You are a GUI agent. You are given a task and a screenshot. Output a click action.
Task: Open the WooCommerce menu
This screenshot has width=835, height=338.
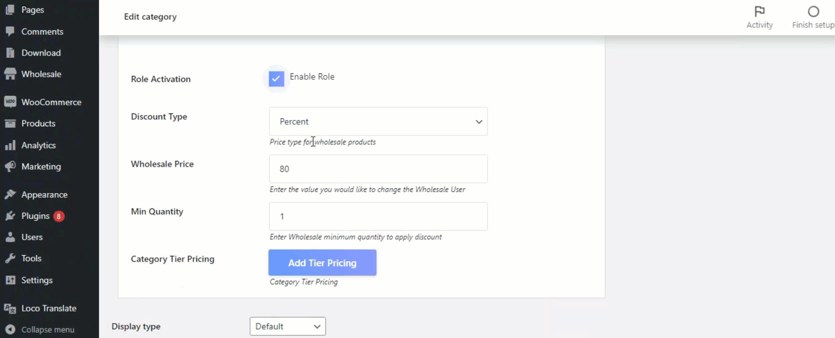point(52,102)
